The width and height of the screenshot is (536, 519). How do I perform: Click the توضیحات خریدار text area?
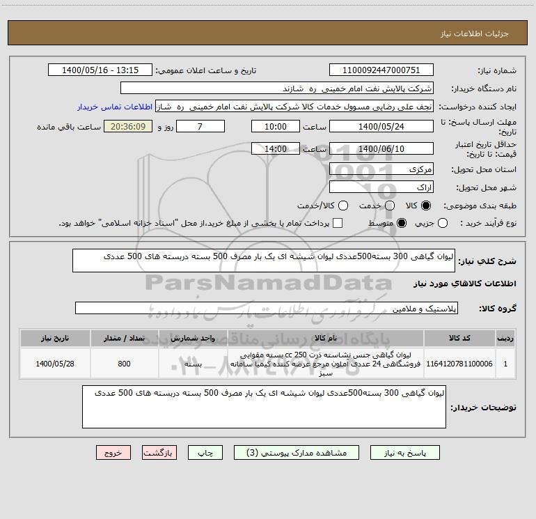pos(264,406)
